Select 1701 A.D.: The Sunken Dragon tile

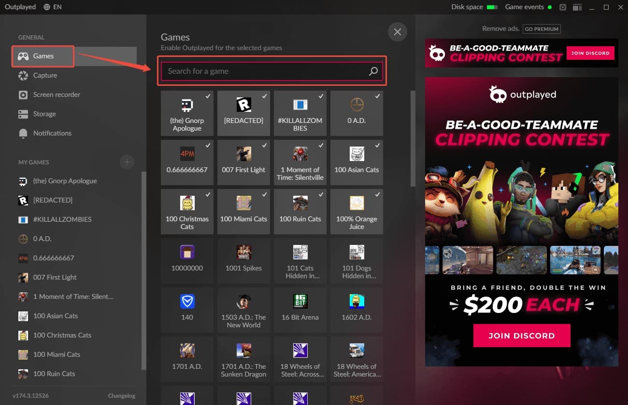pos(243,359)
